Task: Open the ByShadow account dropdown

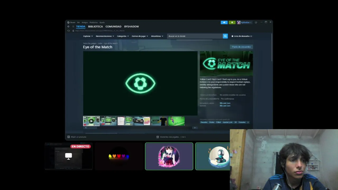Action: click(x=246, y=22)
